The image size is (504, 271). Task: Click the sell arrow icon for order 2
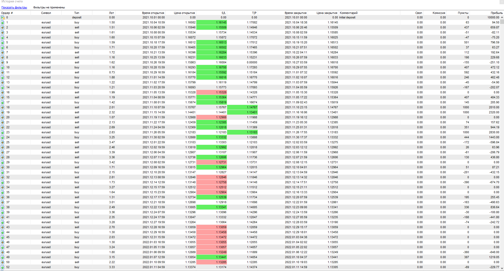click(3, 28)
